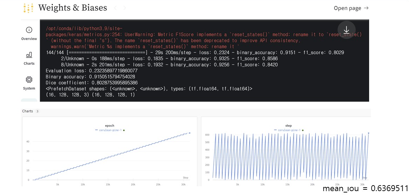Select the System tab label
This screenshot has height=196, width=409.
coord(29,88)
